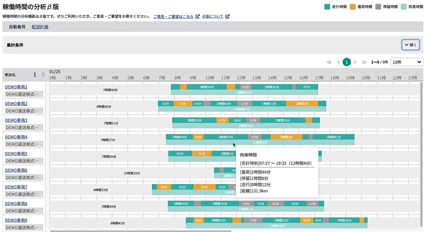This screenshot has width=424, height=232.
Task: Open the DEMO車両4 vehicle link
Action: [x=16, y=137]
